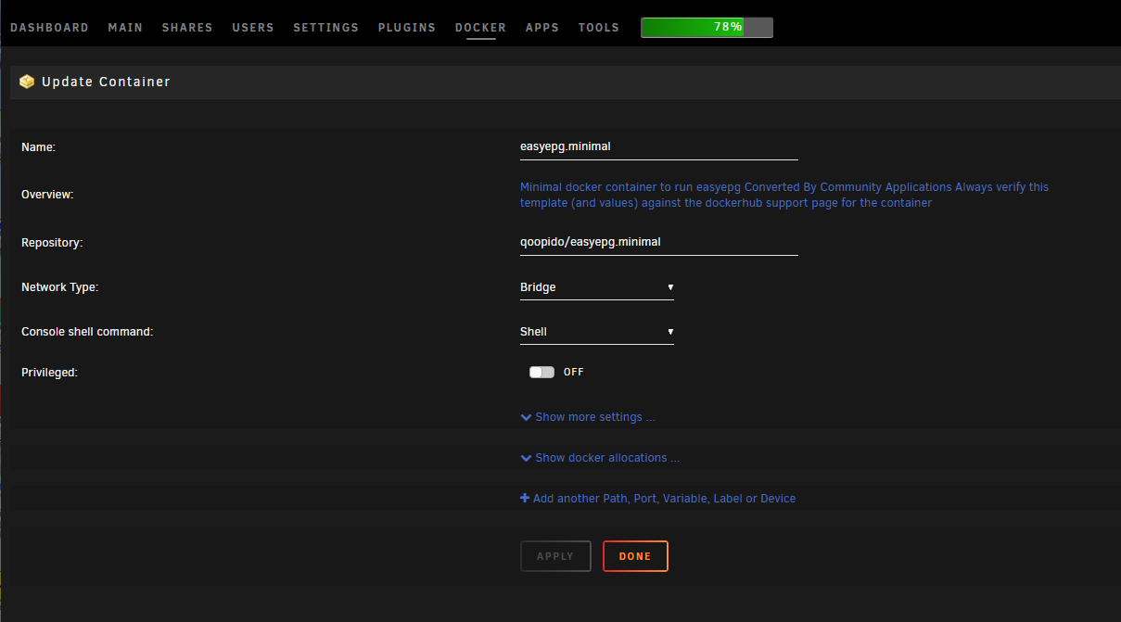This screenshot has height=622, width=1121.
Task: Open the Dashboard tab
Action: point(49,27)
